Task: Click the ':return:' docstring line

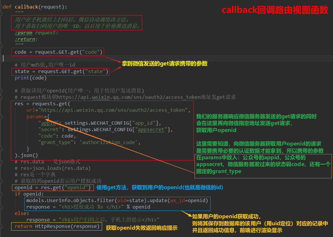Action: (x=26, y=39)
